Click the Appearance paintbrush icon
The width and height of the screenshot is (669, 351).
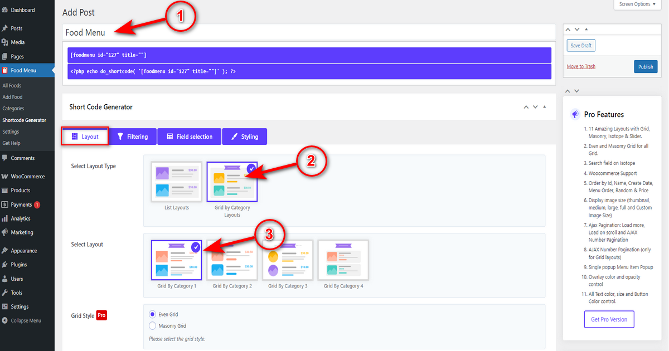[x=5, y=251]
